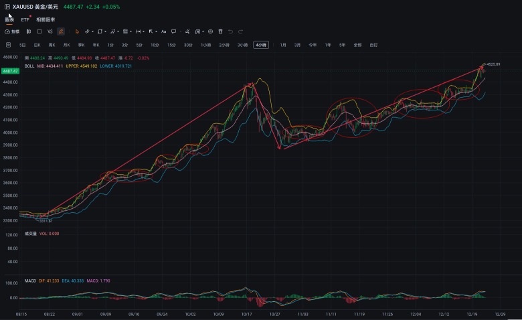The image size is (522, 320).
Task: Toggle the square frame icon beside VS
Action: [39, 31]
